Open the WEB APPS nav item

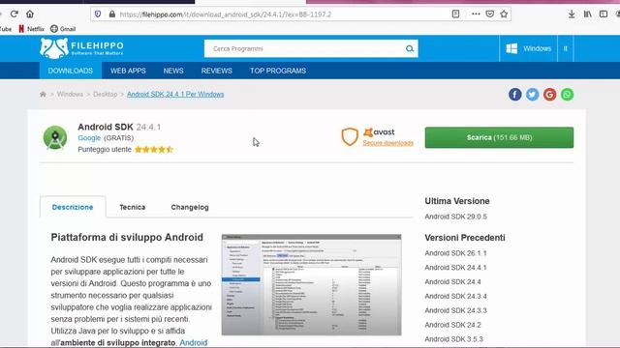128,71
